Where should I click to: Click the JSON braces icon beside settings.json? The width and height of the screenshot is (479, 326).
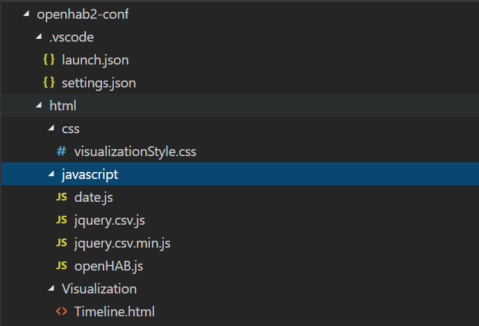point(49,83)
